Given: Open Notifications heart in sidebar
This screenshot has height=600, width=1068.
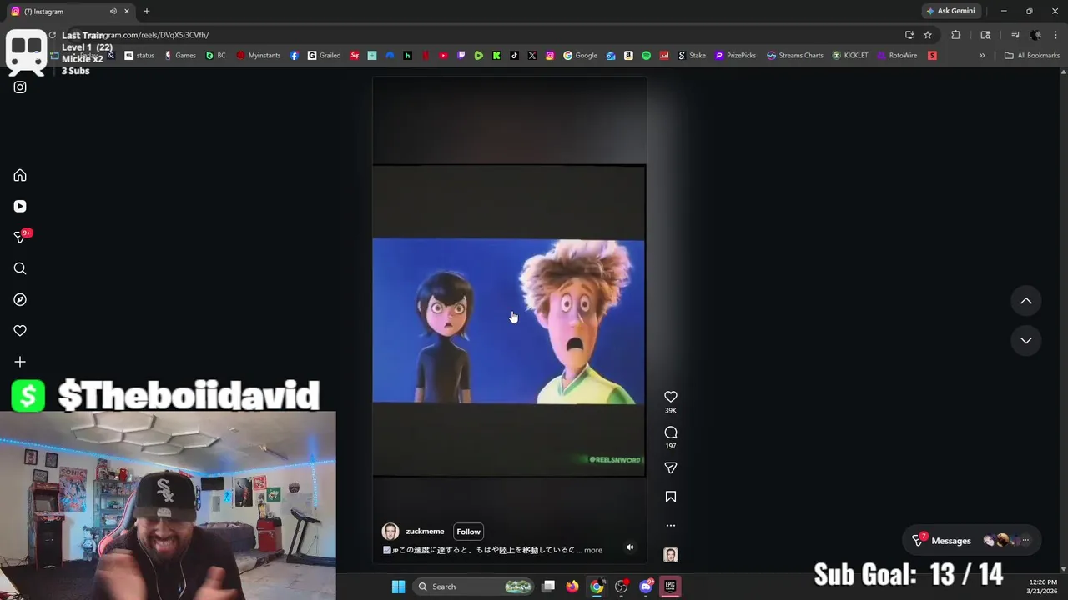Looking at the screenshot, I should pos(20,331).
